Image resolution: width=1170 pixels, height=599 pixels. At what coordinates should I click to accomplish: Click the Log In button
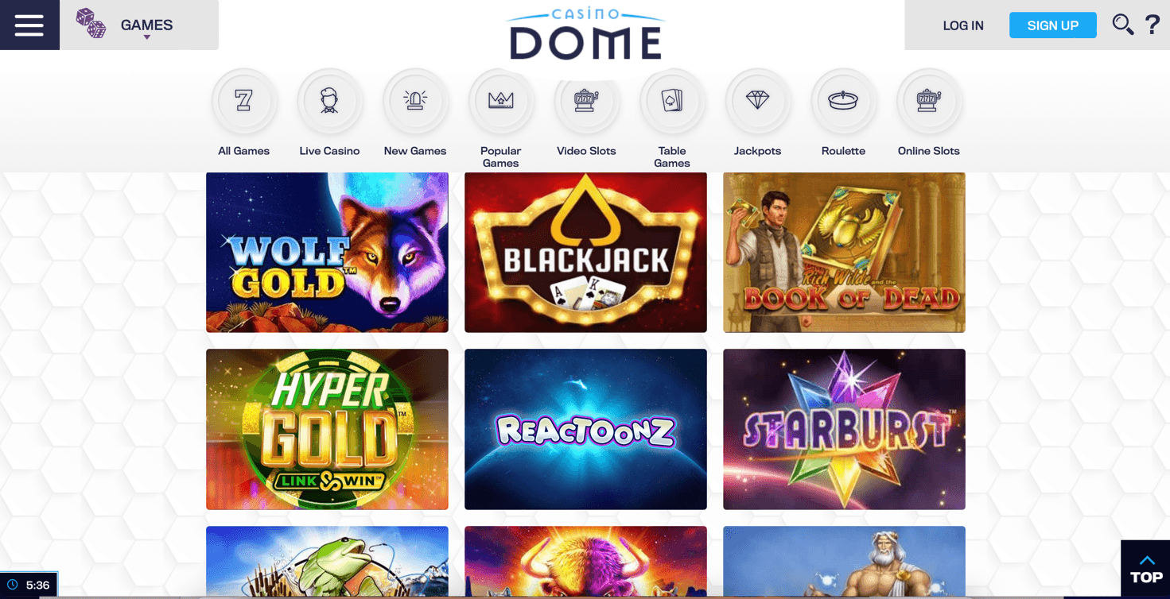click(x=963, y=25)
